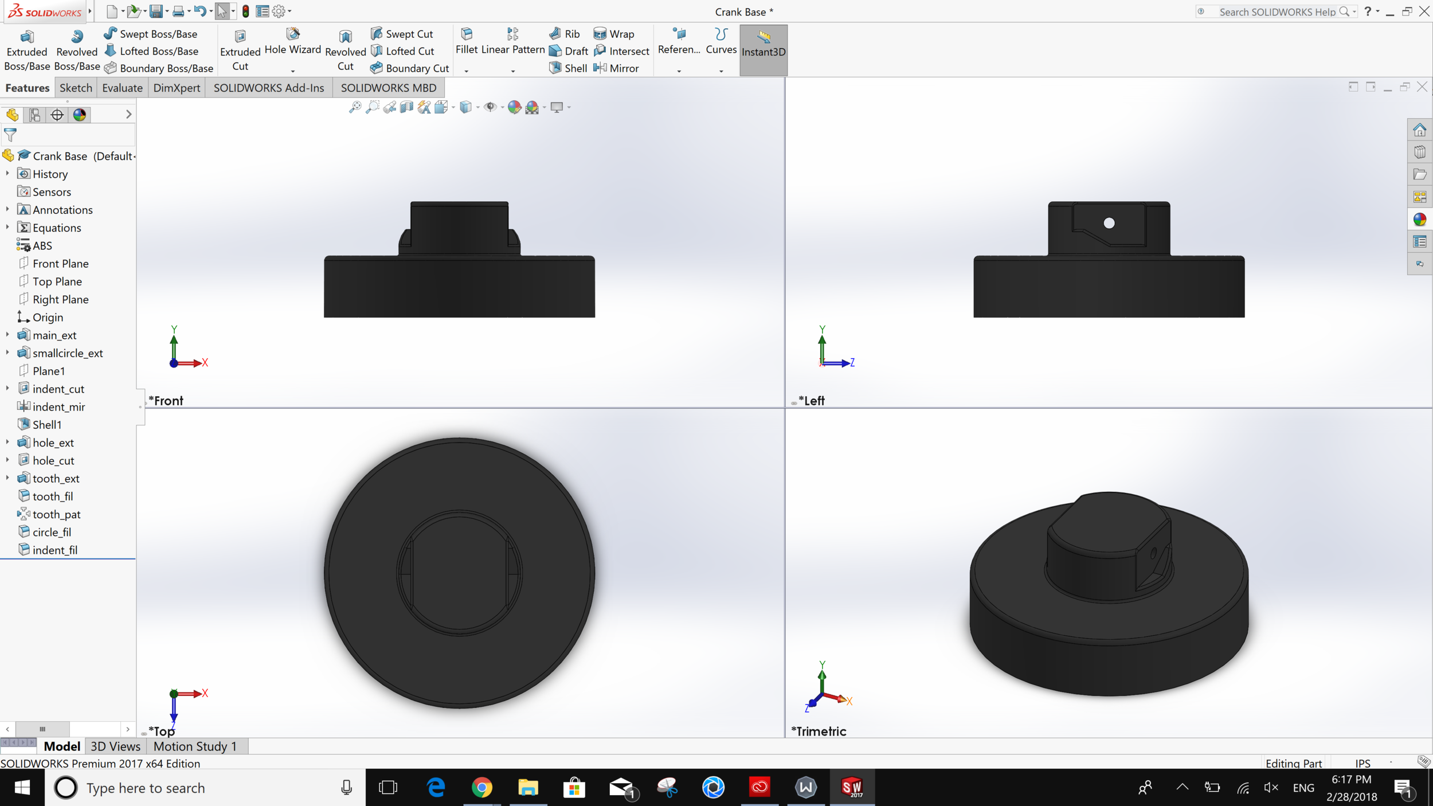
Task: Open the Motion Study 1 tab
Action: [x=195, y=746]
